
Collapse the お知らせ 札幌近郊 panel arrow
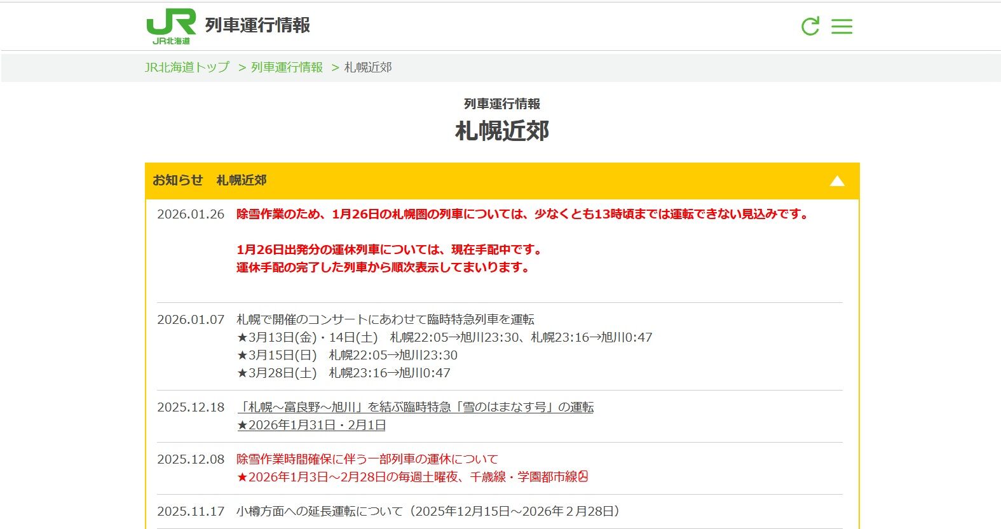tap(837, 181)
